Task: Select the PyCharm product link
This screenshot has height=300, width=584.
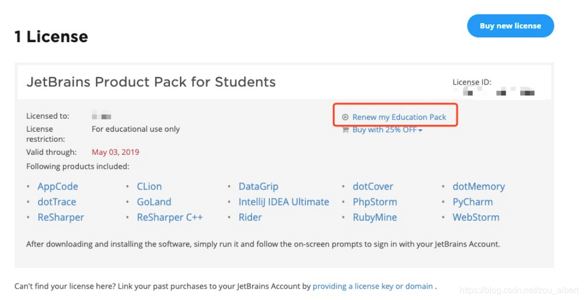Action: (473, 202)
